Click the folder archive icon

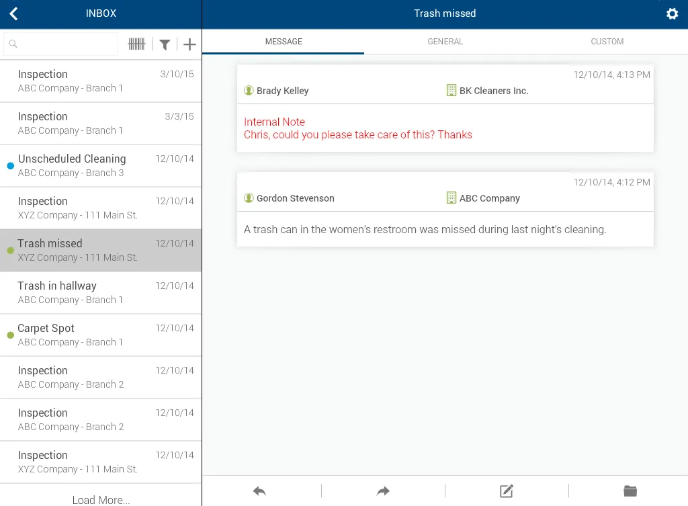pos(630,491)
